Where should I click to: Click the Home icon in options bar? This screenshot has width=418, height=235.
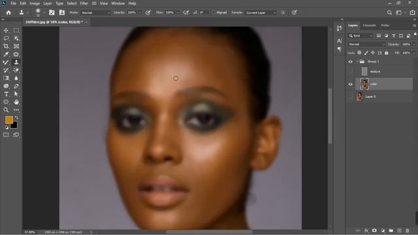click(x=8, y=12)
